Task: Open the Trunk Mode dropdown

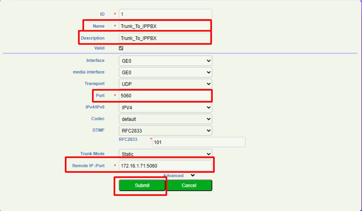Action: tap(165, 154)
